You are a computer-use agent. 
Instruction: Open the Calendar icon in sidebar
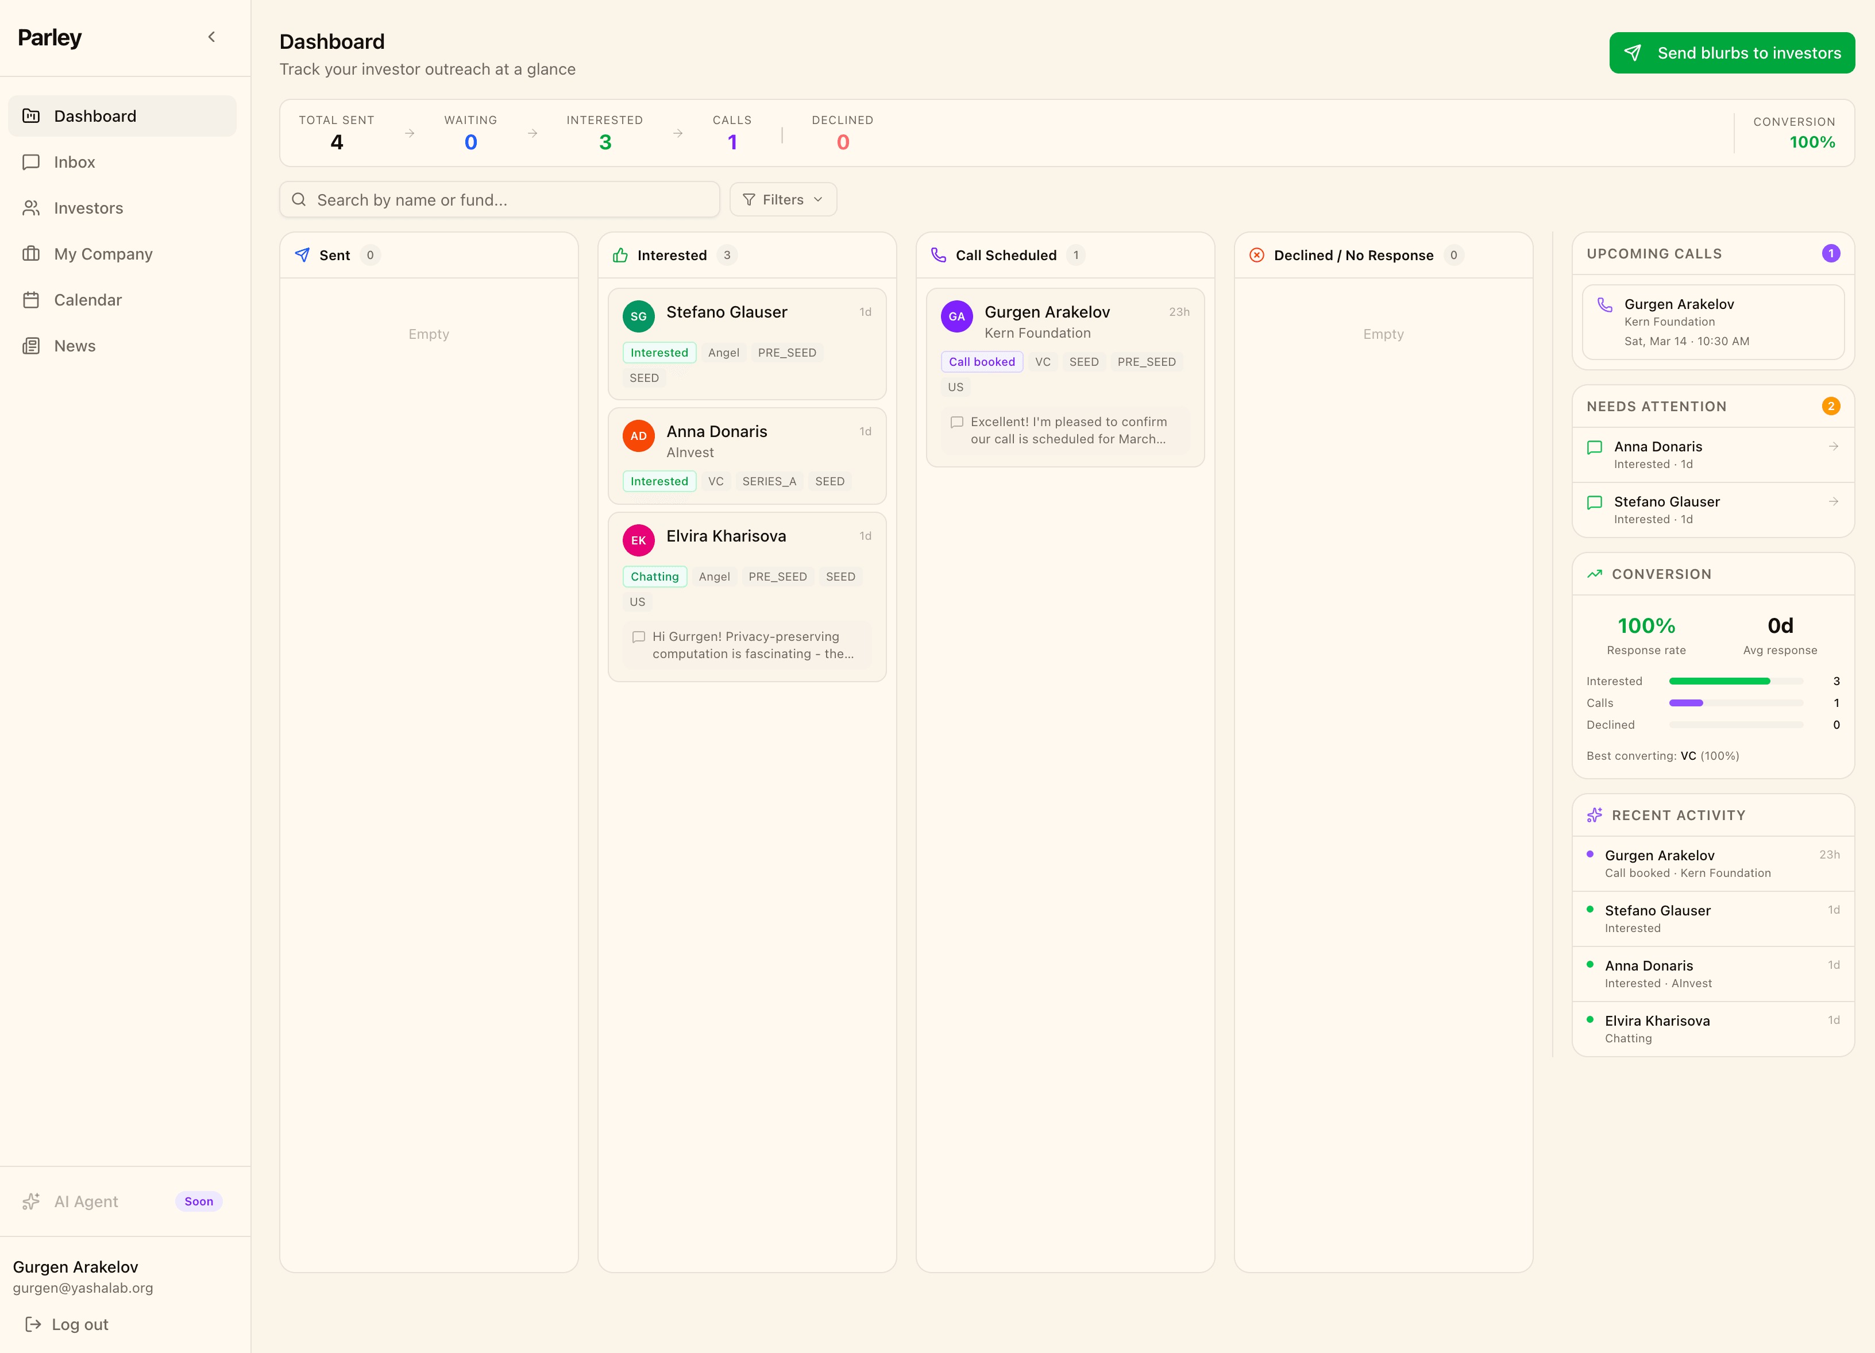point(32,299)
